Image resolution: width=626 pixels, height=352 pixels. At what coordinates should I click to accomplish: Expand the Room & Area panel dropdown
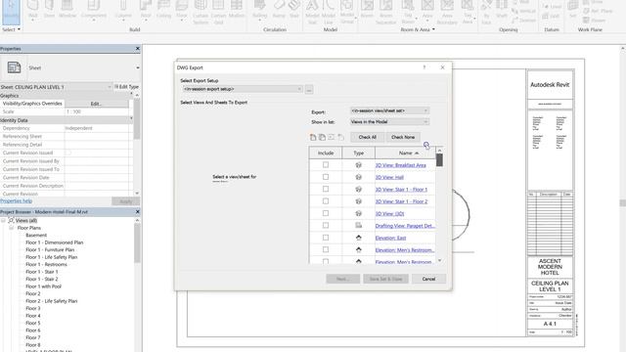pyautogui.click(x=418, y=29)
